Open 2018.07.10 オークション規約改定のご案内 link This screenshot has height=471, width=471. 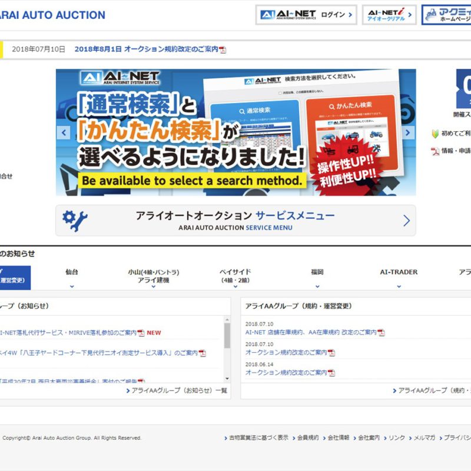[286, 352]
